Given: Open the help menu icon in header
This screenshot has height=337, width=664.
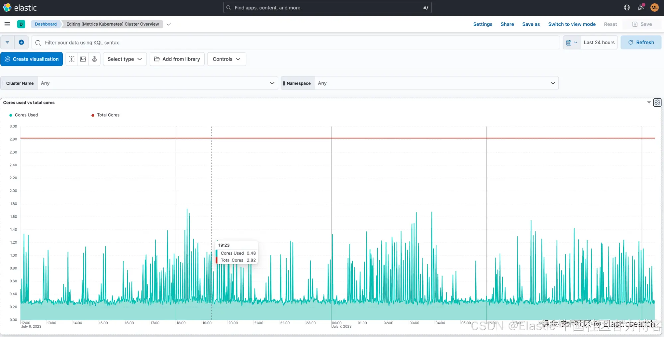Looking at the screenshot, I should [627, 8].
